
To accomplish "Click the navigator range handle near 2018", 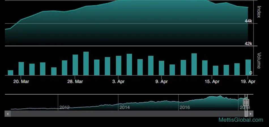I will tap(246, 102).
